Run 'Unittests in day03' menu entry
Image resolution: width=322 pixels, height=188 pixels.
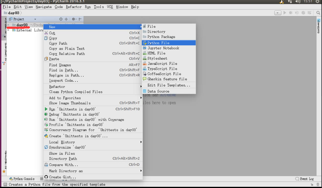click(93, 109)
